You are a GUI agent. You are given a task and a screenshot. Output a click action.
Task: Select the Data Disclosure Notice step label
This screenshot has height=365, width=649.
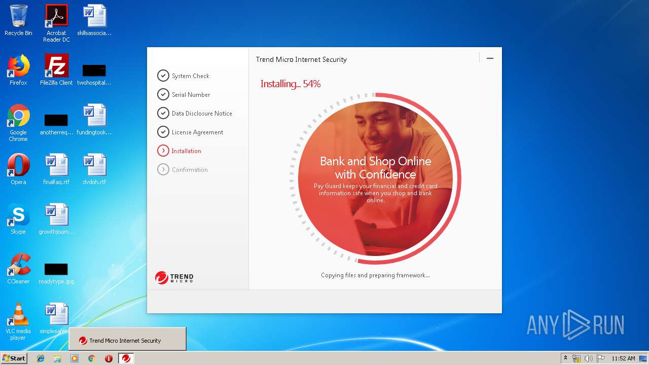click(202, 114)
